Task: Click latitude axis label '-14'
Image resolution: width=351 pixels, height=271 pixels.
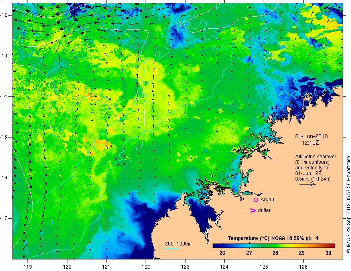Action: [x=4, y=96]
